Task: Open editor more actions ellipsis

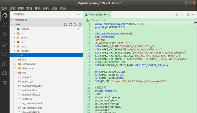Action: pyautogui.click(x=192, y=15)
